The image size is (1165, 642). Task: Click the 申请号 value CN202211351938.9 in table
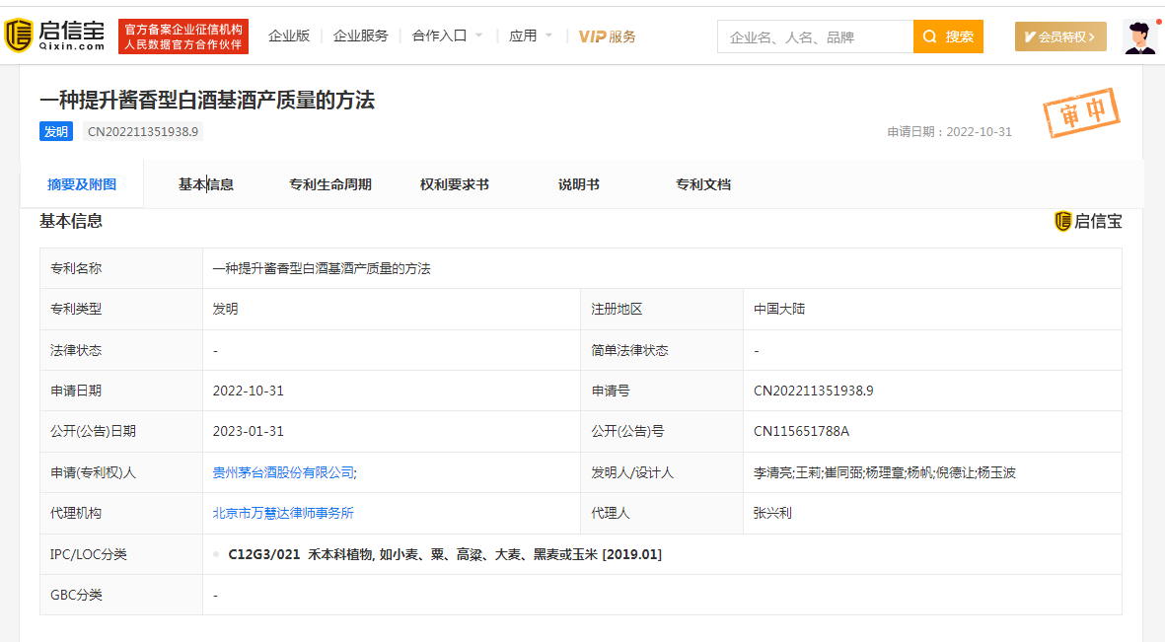tap(814, 391)
